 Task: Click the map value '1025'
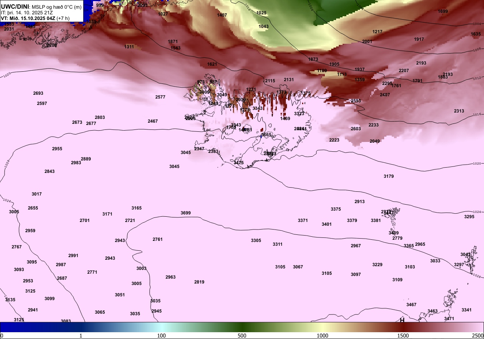point(261,13)
